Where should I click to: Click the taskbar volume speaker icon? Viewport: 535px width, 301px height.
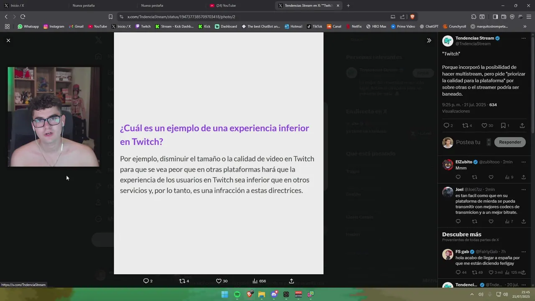point(505,294)
